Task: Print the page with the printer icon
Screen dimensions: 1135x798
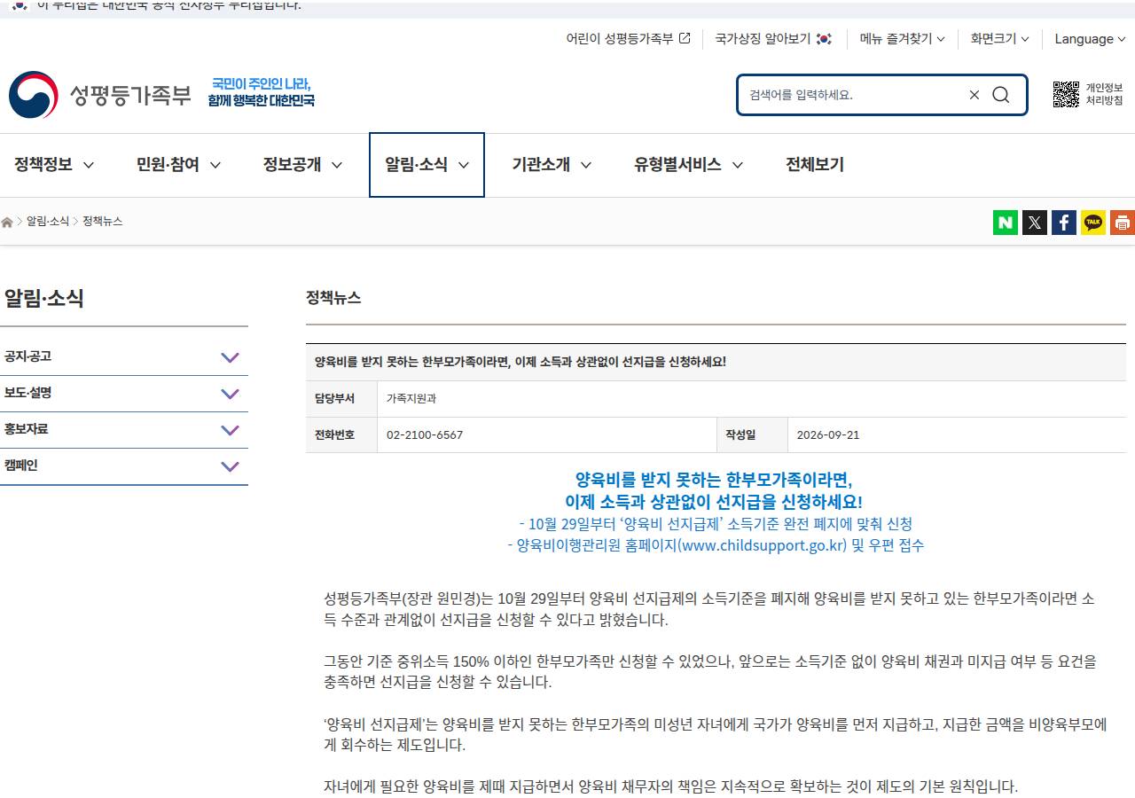Action: [1123, 223]
